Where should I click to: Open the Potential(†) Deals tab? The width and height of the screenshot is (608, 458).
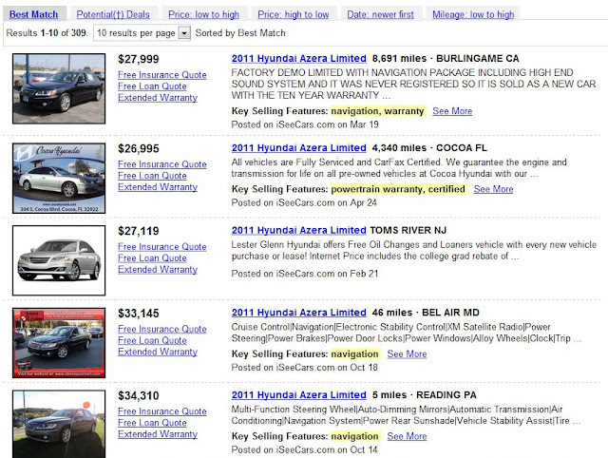coord(113,14)
